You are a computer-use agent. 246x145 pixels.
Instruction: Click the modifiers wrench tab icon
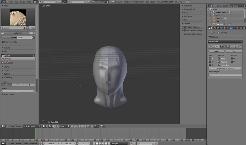(x=231, y=28)
